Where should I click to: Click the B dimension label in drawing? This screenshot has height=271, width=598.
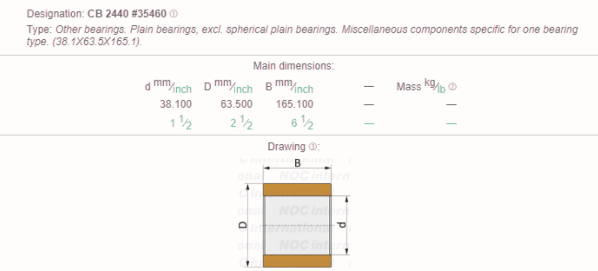(x=297, y=164)
